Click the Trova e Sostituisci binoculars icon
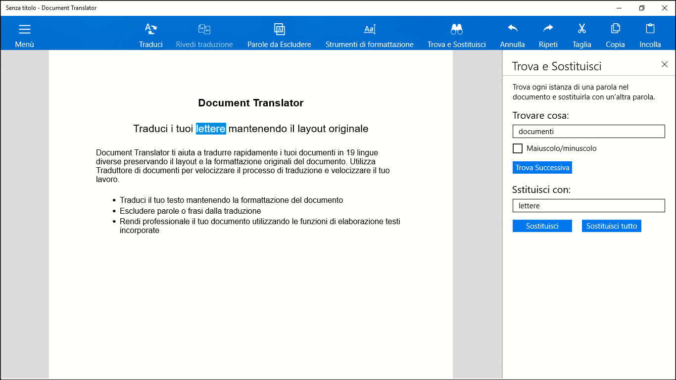The width and height of the screenshot is (676, 380). 456,30
